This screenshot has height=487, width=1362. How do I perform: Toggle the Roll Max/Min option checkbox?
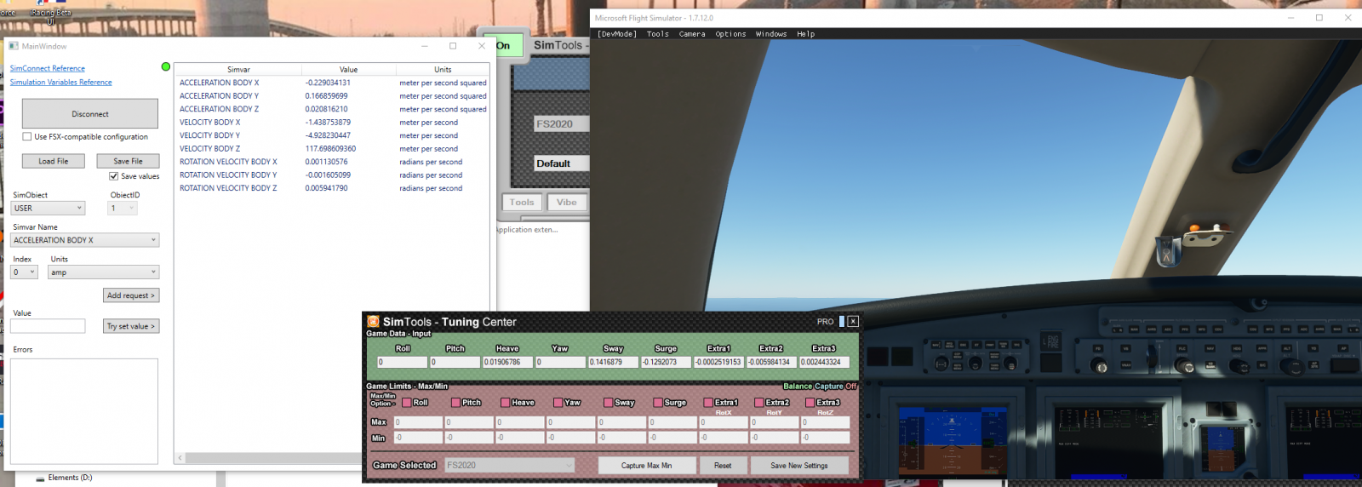tap(407, 403)
